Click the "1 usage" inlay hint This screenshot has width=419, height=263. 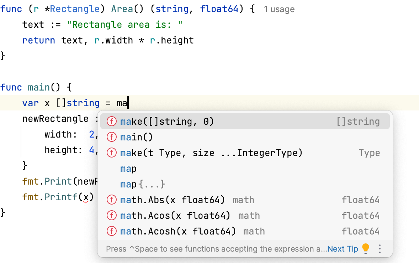pos(279,9)
